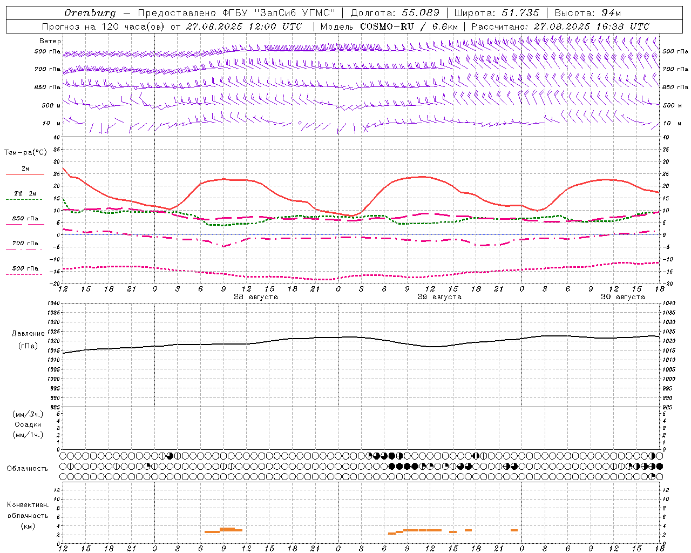Screen dimensions: 691x553
Task: Select the Осадки panel label
Action: tap(28, 424)
